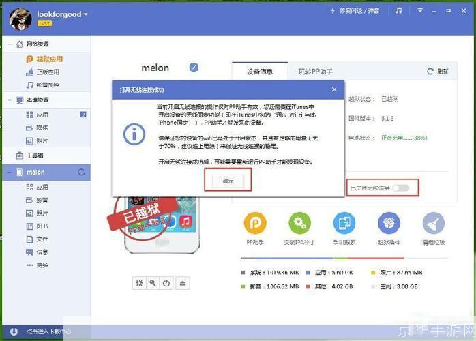The width and height of the screenshot is (476, 341).
Task: Open the blue phone cleanup/transfer icon
Action: 344,223
